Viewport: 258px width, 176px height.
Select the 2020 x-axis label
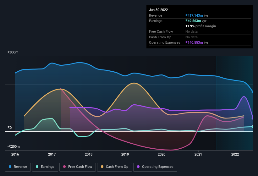162,154
